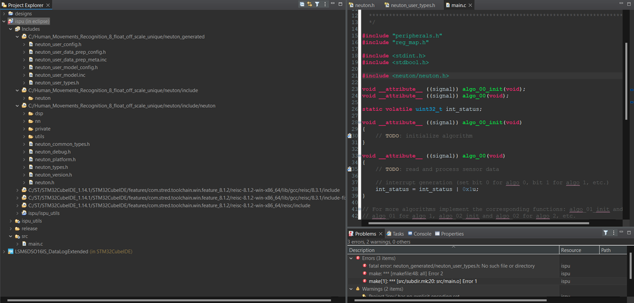Screen dimensions: 634x303
Task: Toggle Link with Editor in Project Explorer
Action: coord(310,4)
